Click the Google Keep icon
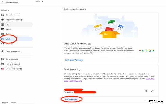166x104 pixels. click(150, 51)
